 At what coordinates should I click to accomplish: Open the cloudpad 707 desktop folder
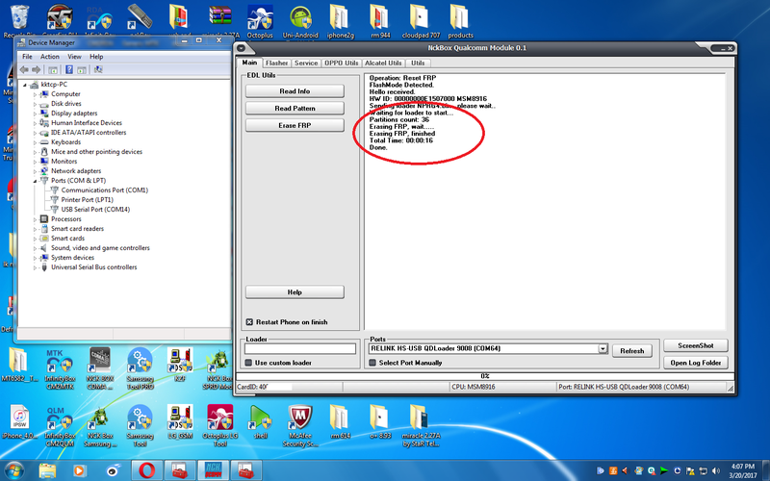(x=421, y=21)
